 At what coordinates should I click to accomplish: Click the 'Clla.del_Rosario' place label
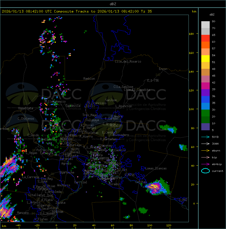pos(128,61)
